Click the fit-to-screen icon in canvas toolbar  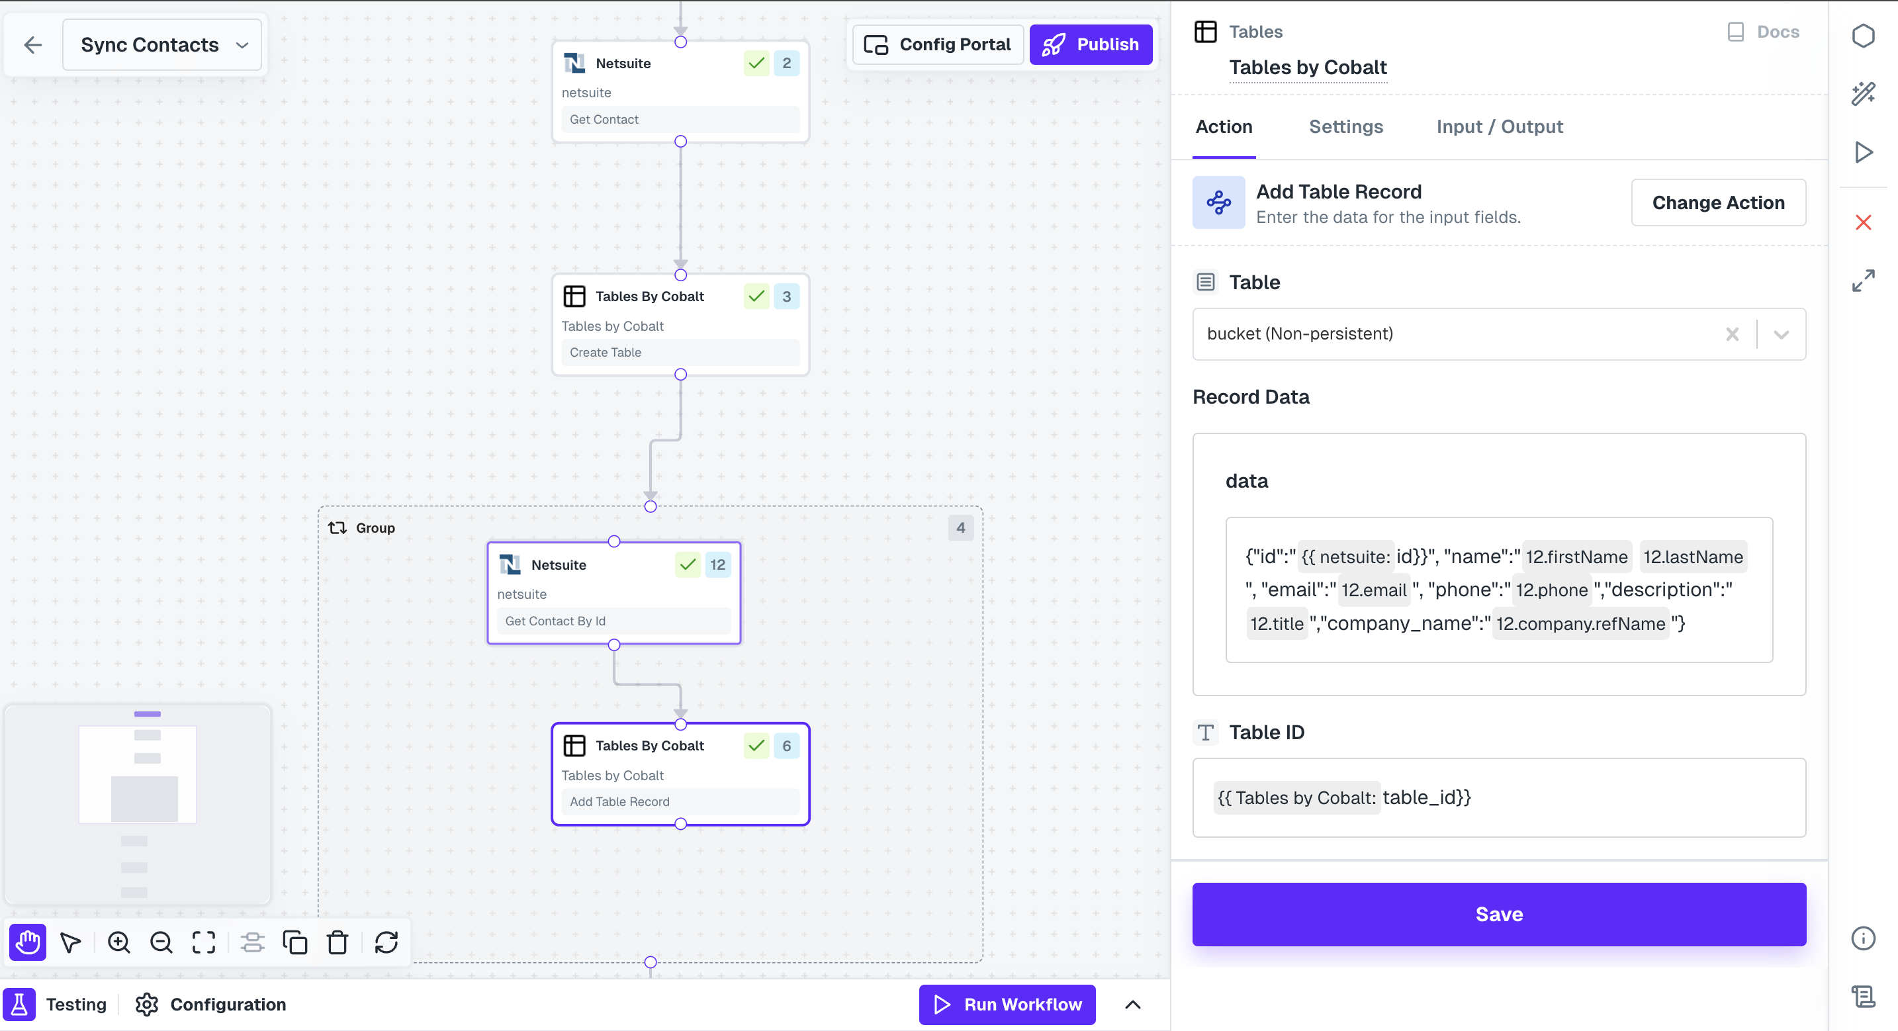point(203,942)
